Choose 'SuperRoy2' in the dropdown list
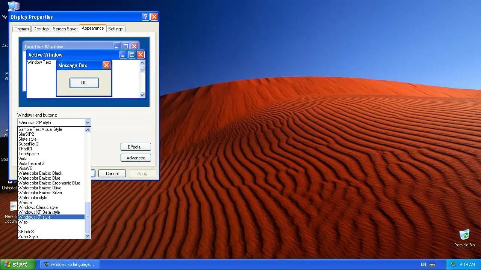The image size is (481, 270). tap(51, 144)
